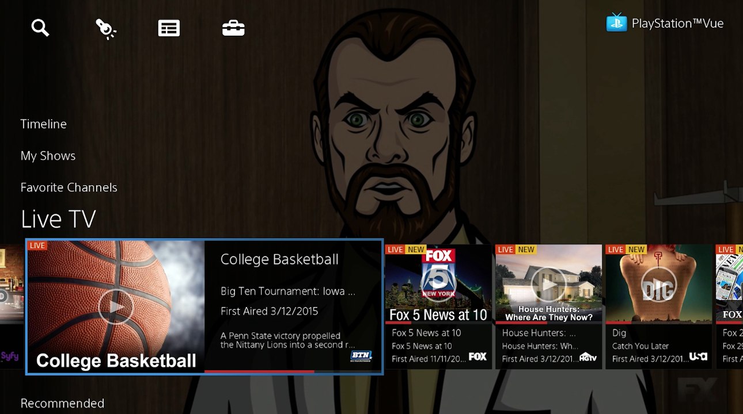Viewport: 743px width, 414px height.
Task: Select the Live TV heading
Action: pos(58,219)
